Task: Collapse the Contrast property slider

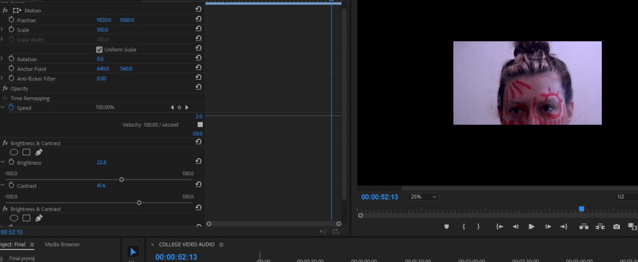Action: [x=2, y=186]
